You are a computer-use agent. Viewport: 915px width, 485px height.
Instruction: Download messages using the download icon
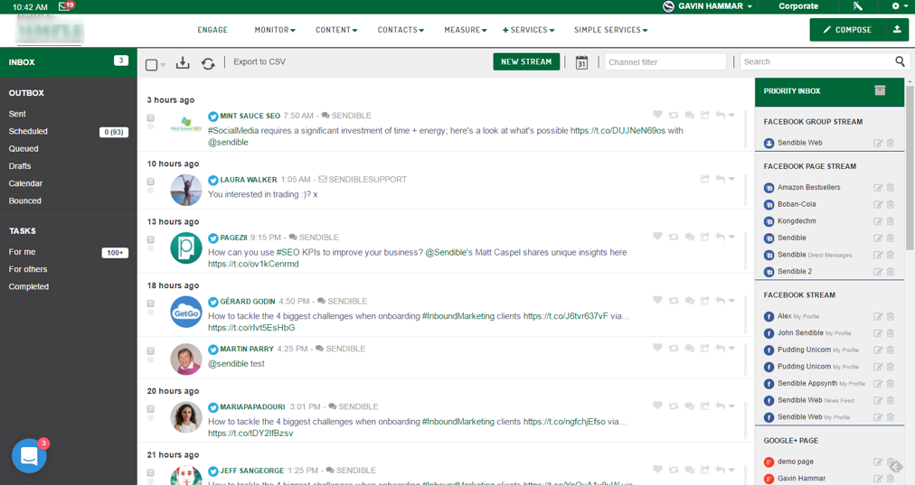point(183,62)
